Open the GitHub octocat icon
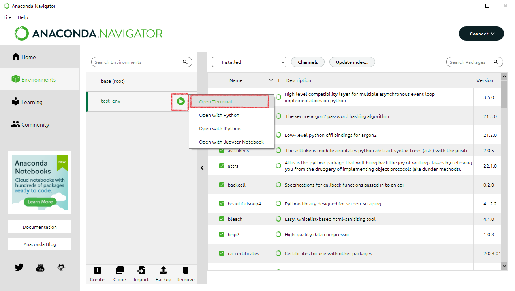 tap(61, 267)
